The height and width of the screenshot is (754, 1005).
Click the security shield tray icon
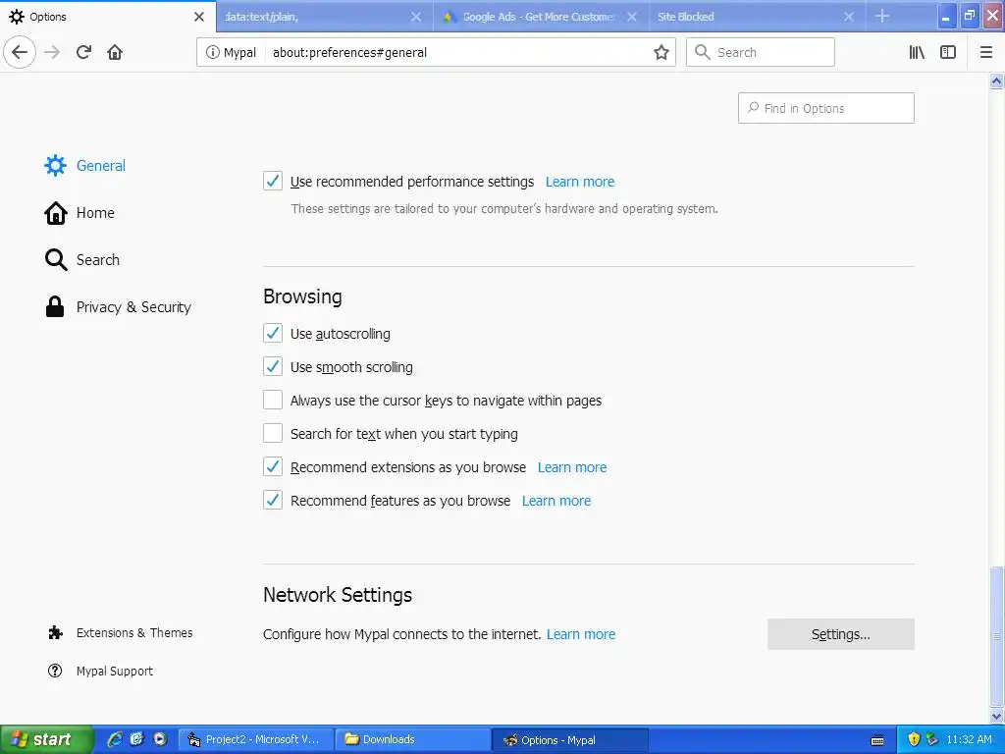coord(914,739)
